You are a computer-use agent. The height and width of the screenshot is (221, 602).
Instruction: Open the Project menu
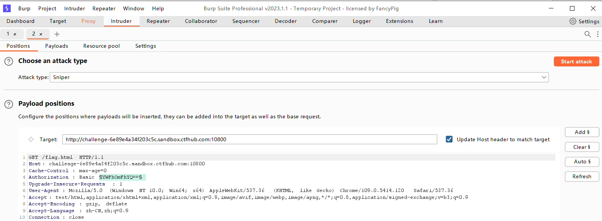point(47,8)
